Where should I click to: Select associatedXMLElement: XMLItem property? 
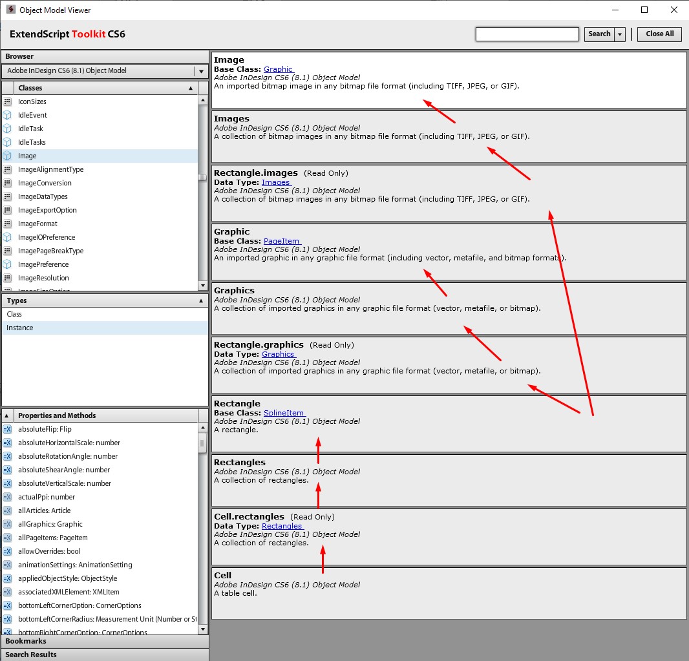[x=100, y=593]
